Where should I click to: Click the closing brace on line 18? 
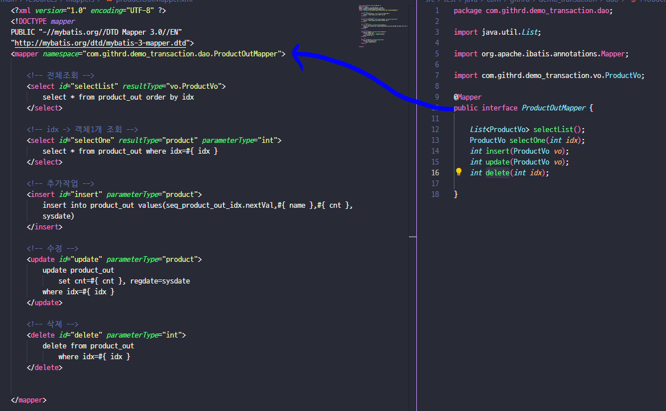pos(456,194)
